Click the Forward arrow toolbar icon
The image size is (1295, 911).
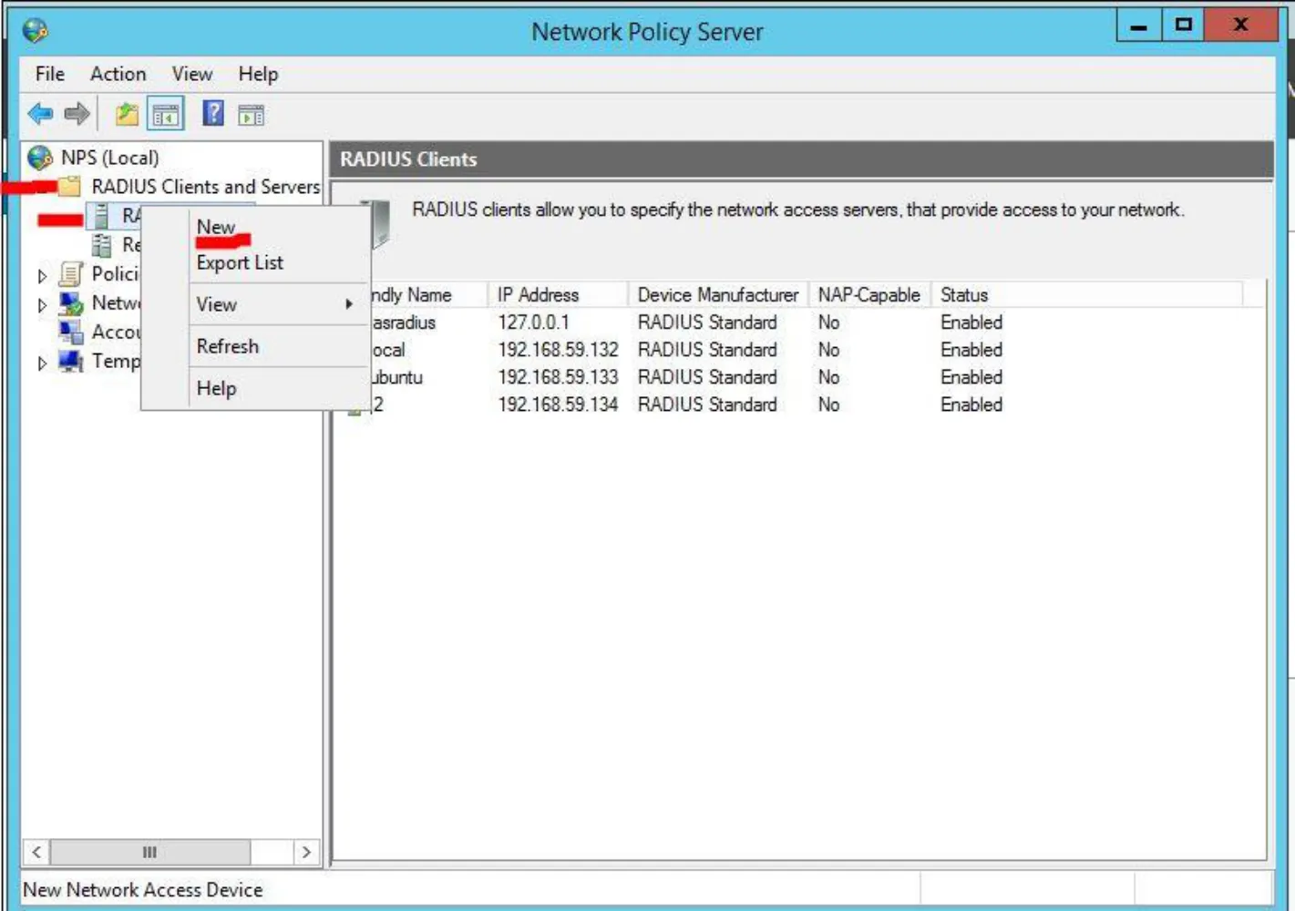(x=77, y=114)
